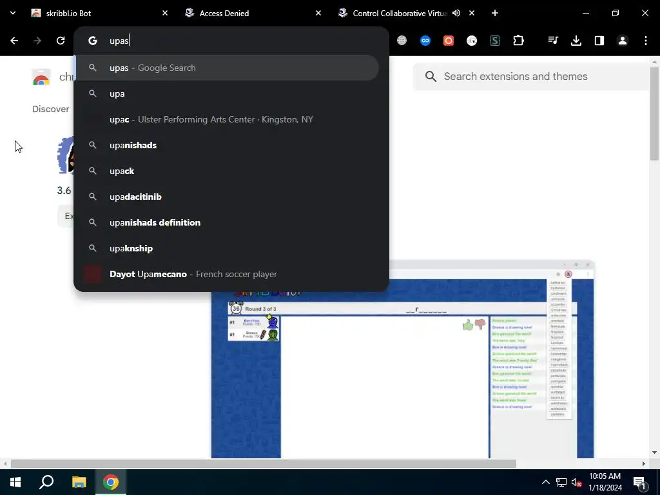Click the muted volume tray icon

pos(576,482)
